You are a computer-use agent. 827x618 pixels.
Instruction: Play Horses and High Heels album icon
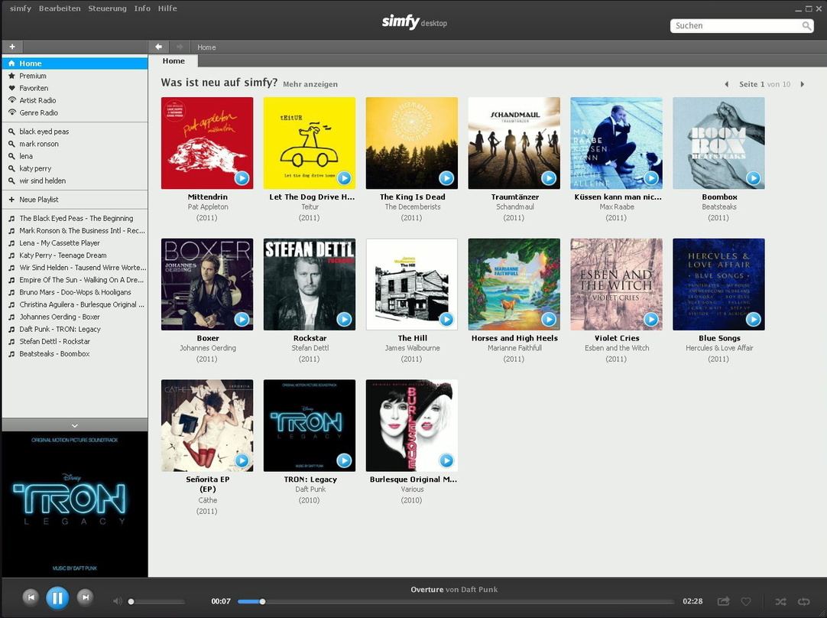tap(549, 319)
